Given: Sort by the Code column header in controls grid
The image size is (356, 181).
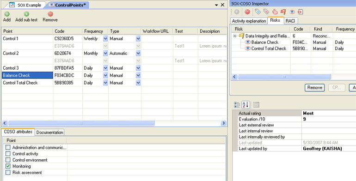Looking at the screenshot, I should [68, 31].
